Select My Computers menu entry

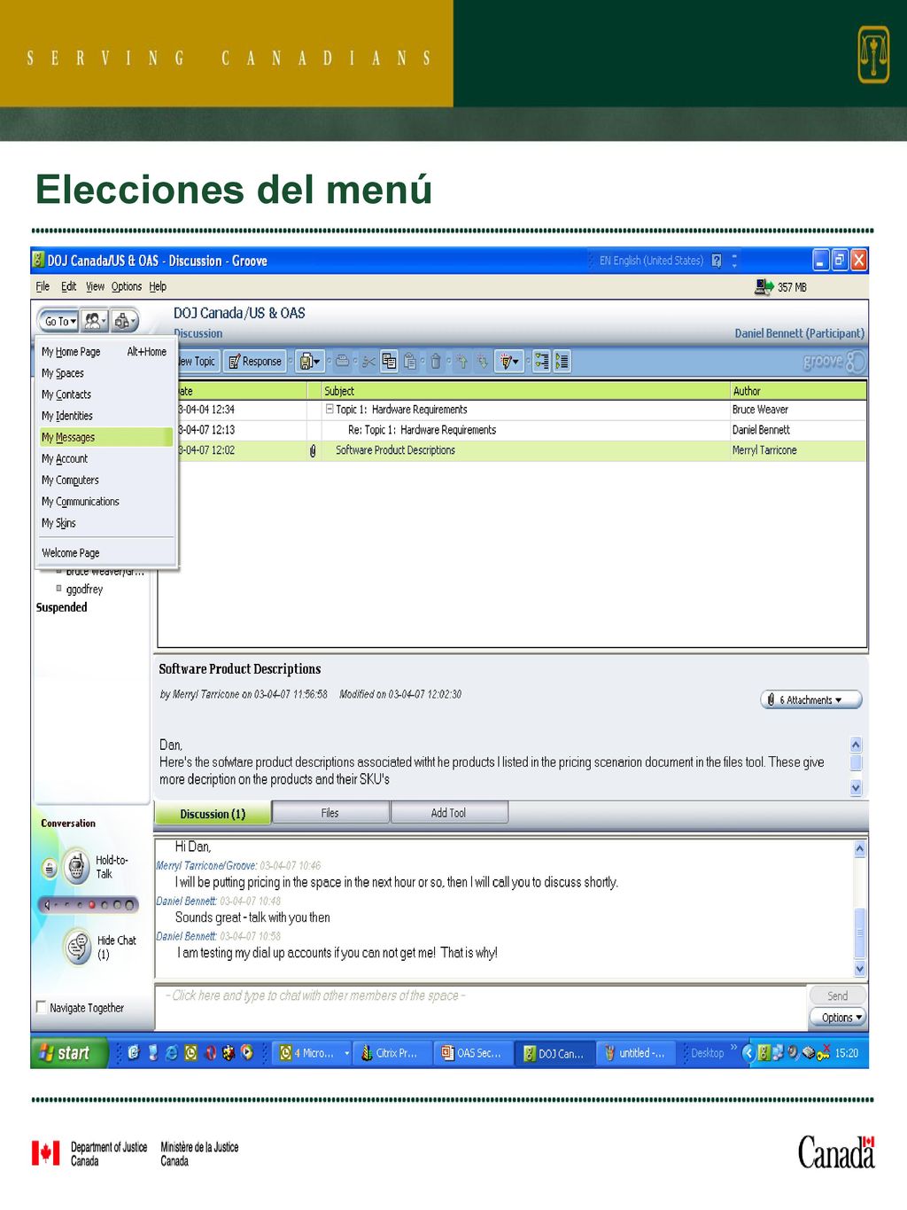(x=105, y=480)
